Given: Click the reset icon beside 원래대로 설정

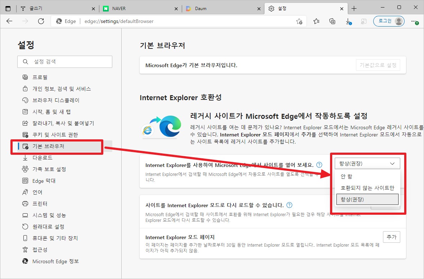Looking at the screenshot, I should coord(25,227).
